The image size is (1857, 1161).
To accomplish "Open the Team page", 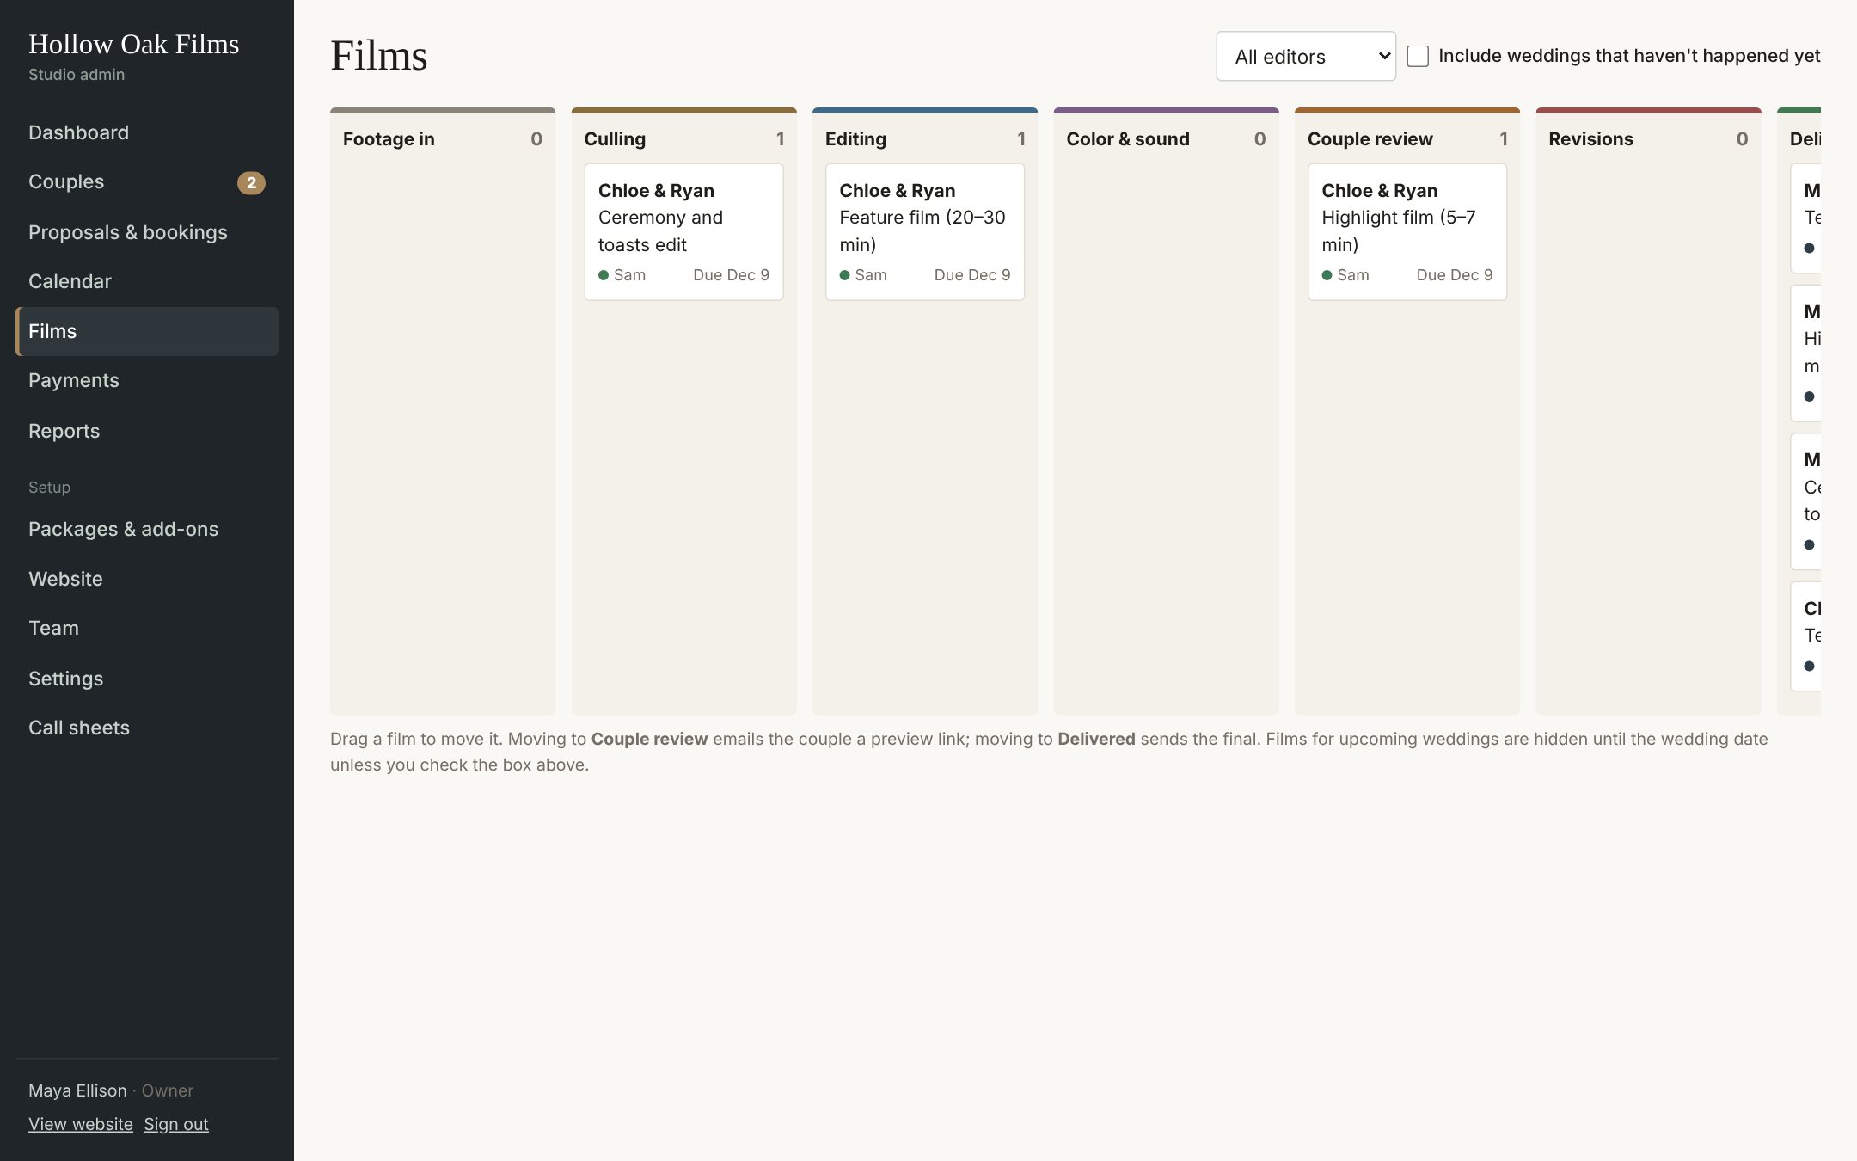I will (146, 628).
